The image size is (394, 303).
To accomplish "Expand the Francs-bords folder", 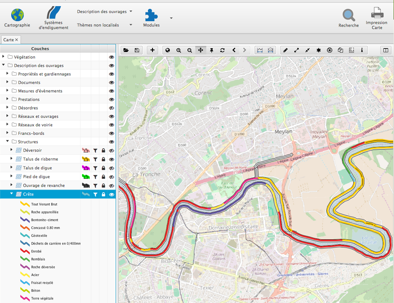I will (x=8, y=133).
